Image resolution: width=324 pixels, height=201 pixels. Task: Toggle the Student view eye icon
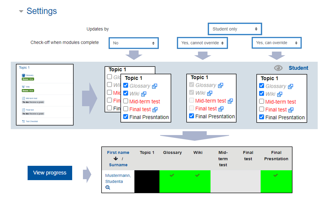pos(278,68)
